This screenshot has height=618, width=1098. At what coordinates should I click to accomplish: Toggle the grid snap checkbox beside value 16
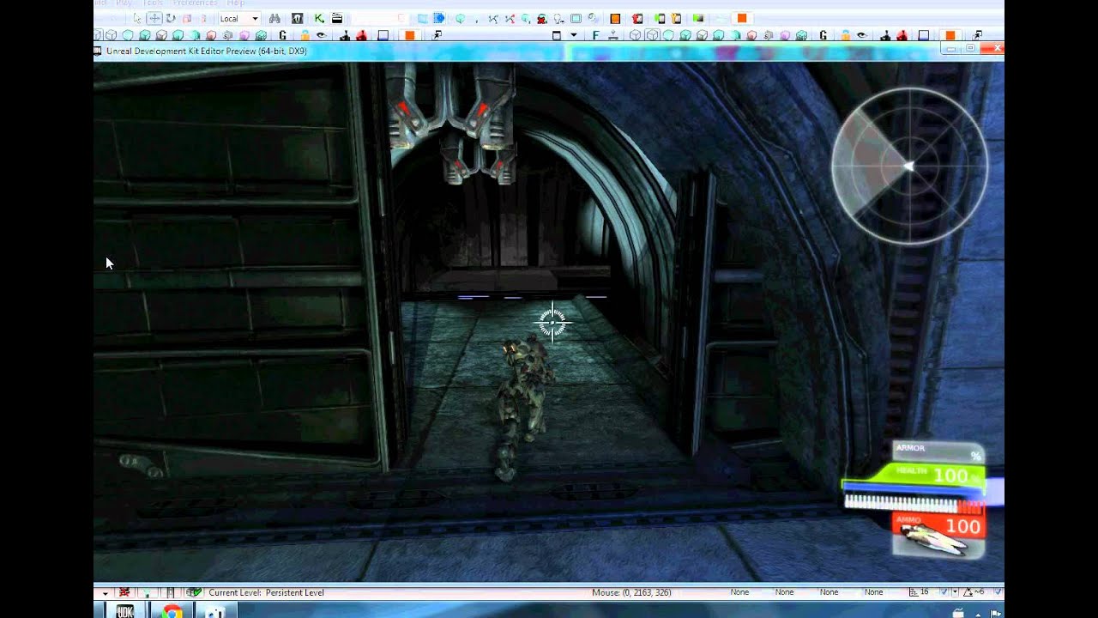coord(944,592)
